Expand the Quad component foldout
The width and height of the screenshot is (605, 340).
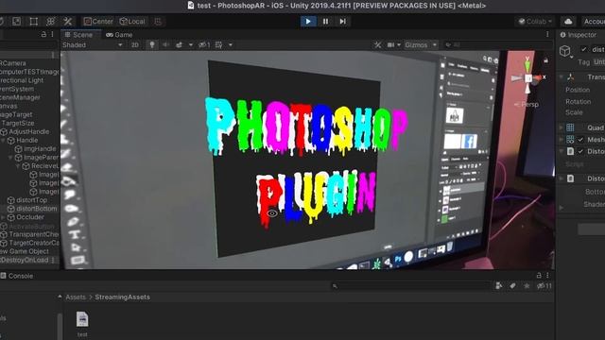[562, 127]
